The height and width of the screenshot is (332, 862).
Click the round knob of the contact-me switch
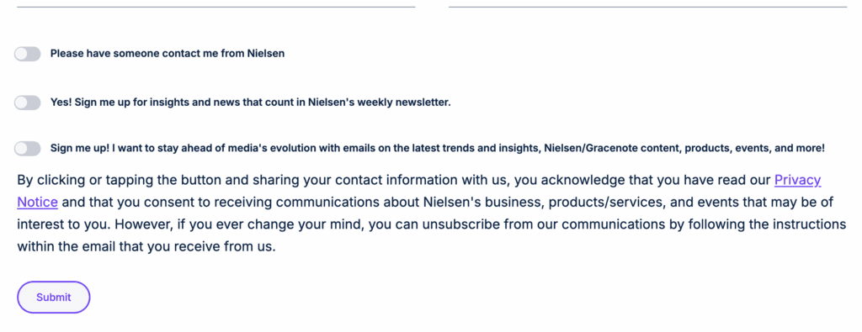click(x=21, y=54)
